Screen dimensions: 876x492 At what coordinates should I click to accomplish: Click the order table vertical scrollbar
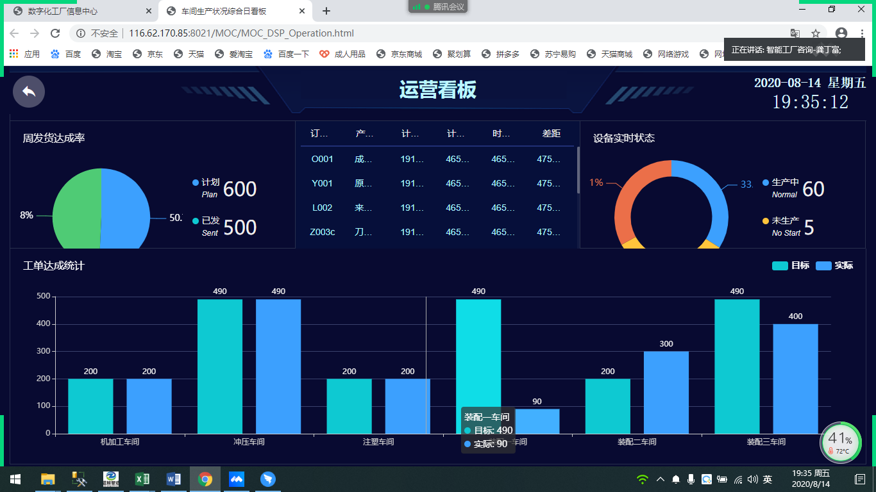pos(578,170)
